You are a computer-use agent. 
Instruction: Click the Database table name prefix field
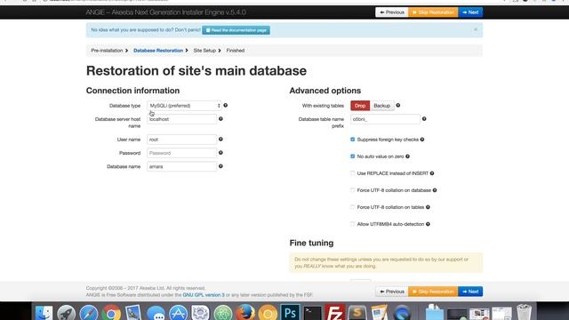pyautogui.click(x=385, y=119)
